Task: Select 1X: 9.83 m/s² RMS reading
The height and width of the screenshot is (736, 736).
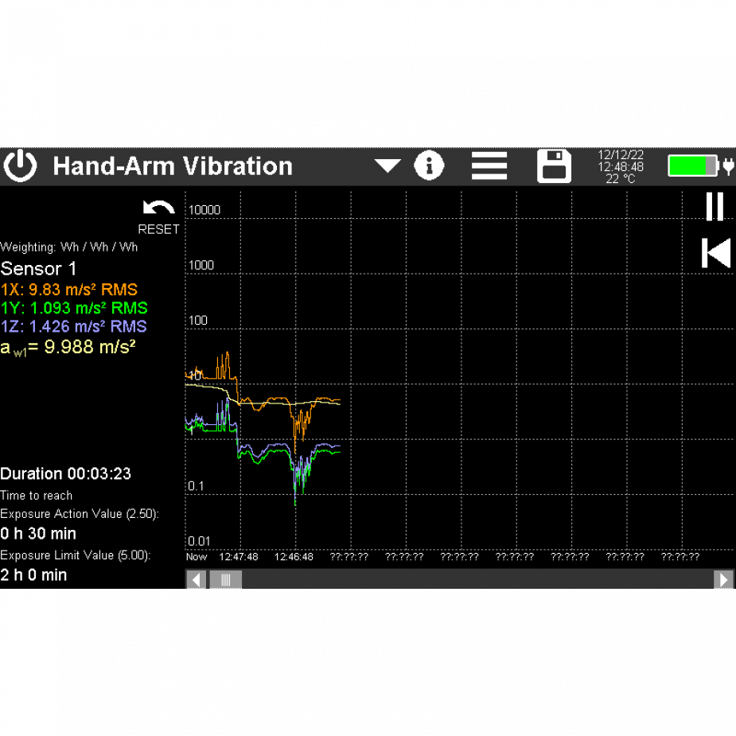Action: pyautogui.click(x=69, y=289)
